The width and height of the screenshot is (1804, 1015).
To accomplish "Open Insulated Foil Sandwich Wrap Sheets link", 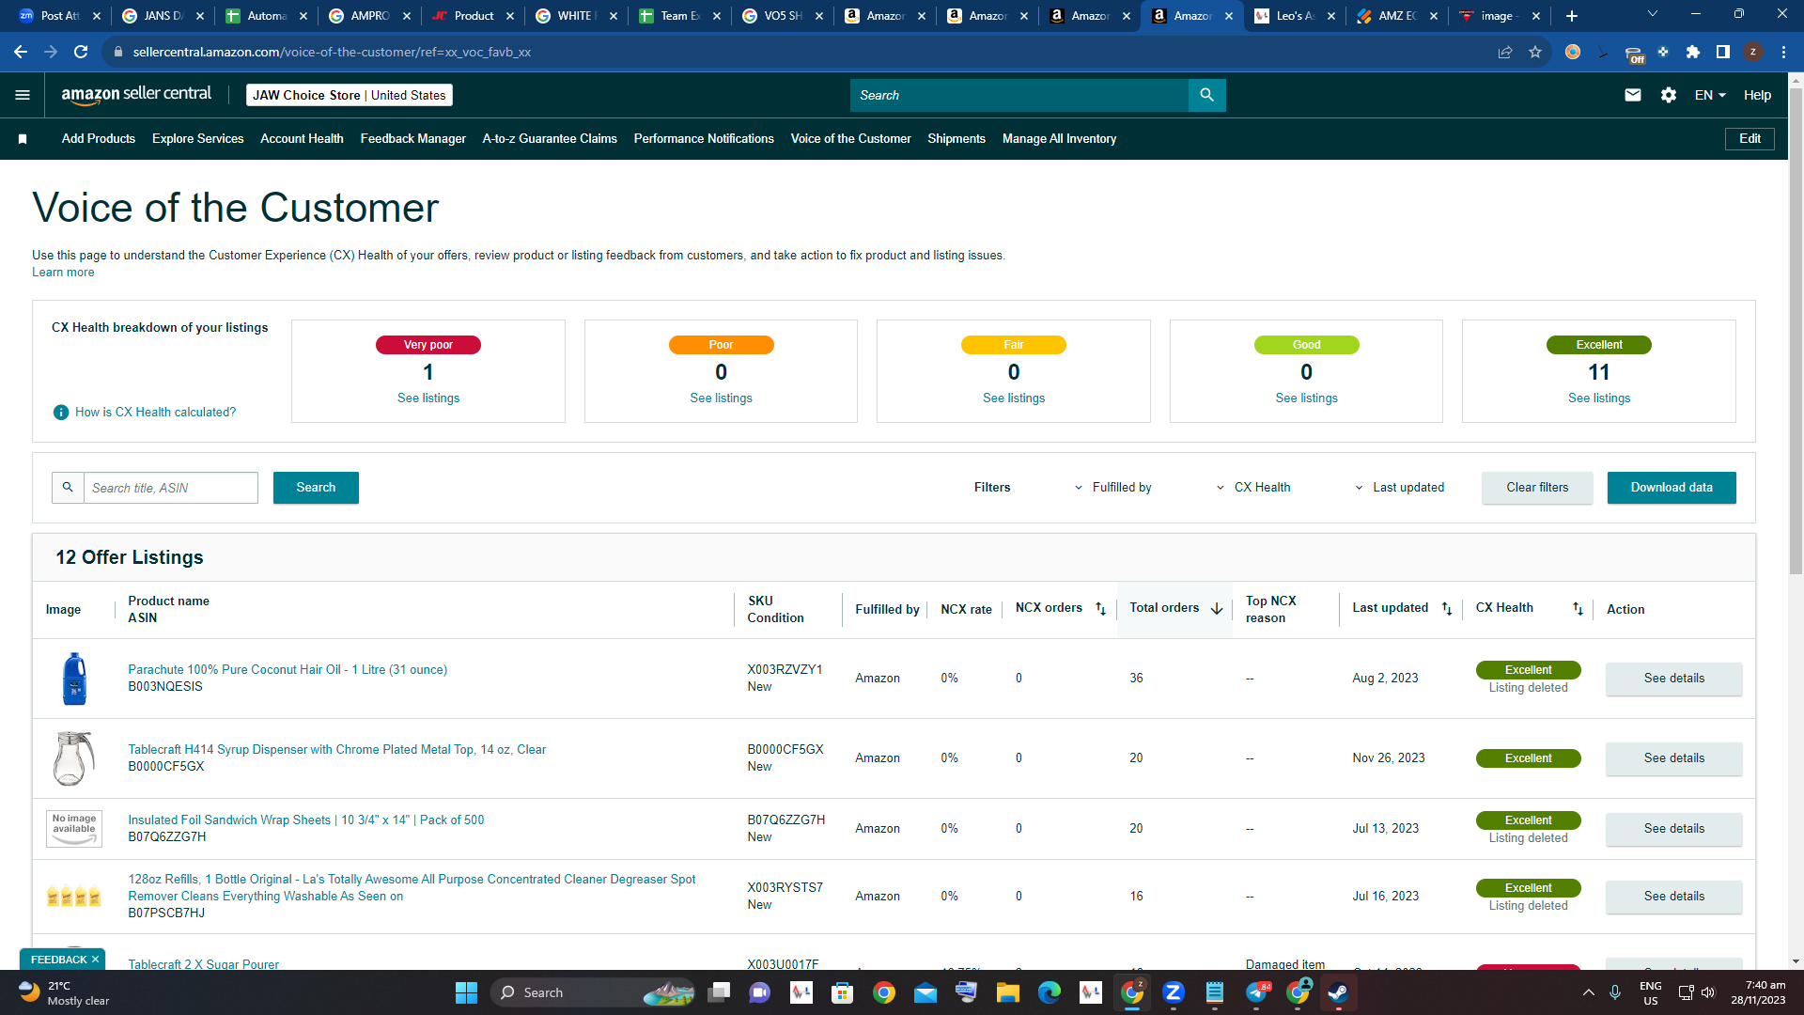I will 306,820.
